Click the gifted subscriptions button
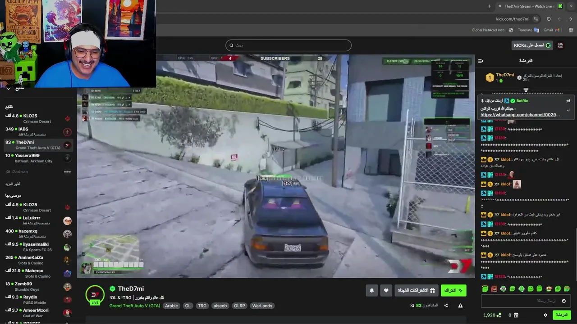The height and width of the screenshot is (324, 577). click(416, 291)
